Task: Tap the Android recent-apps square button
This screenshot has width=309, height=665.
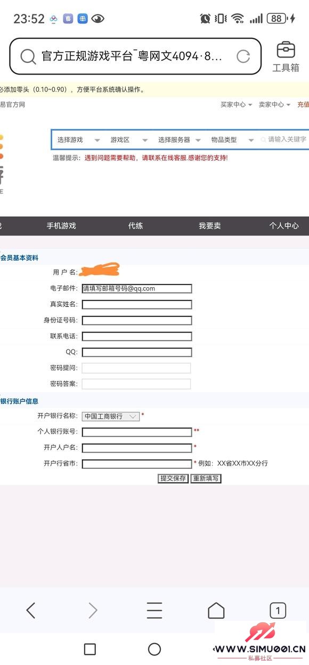Action: [90, 648]
